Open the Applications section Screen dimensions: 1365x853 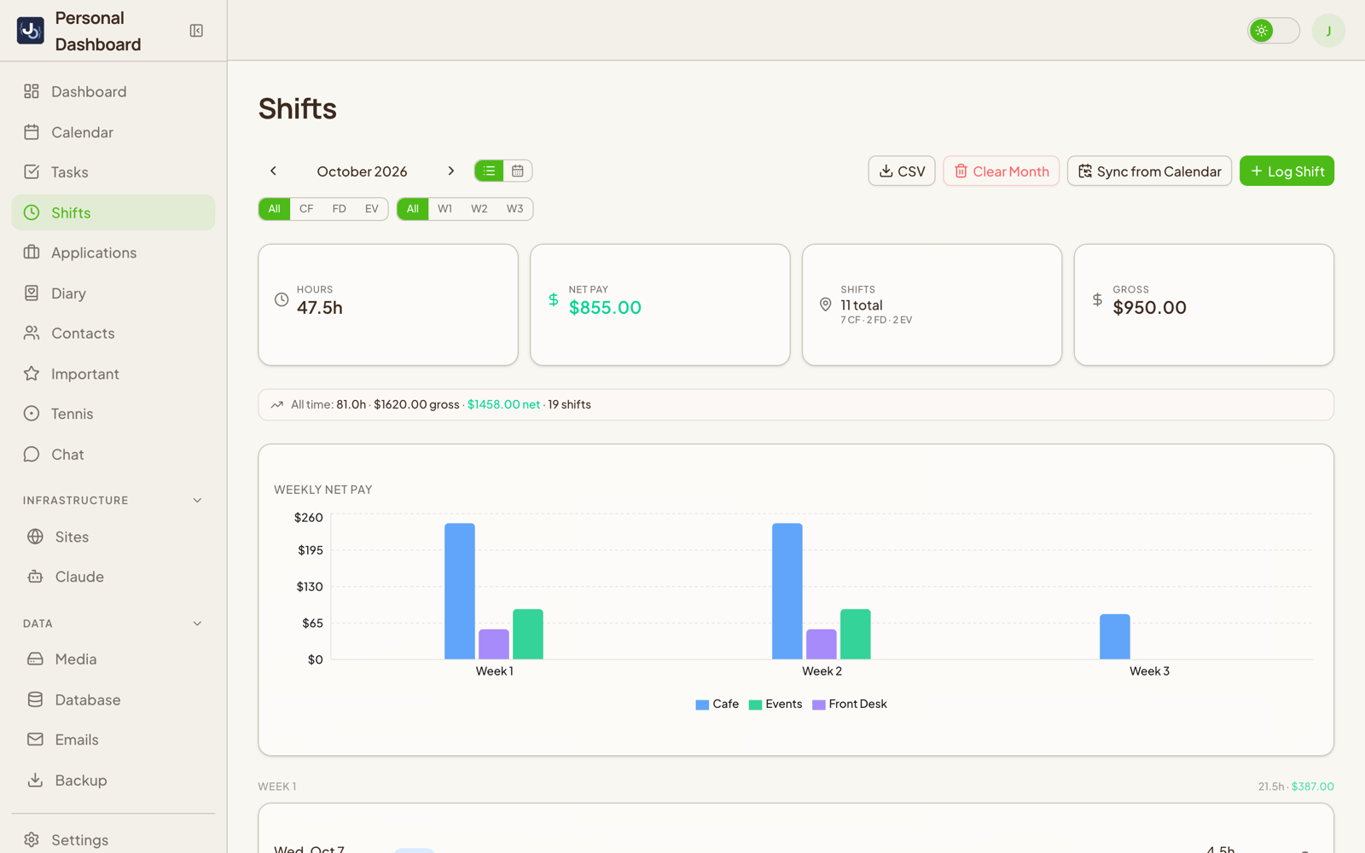pos(113,252)
